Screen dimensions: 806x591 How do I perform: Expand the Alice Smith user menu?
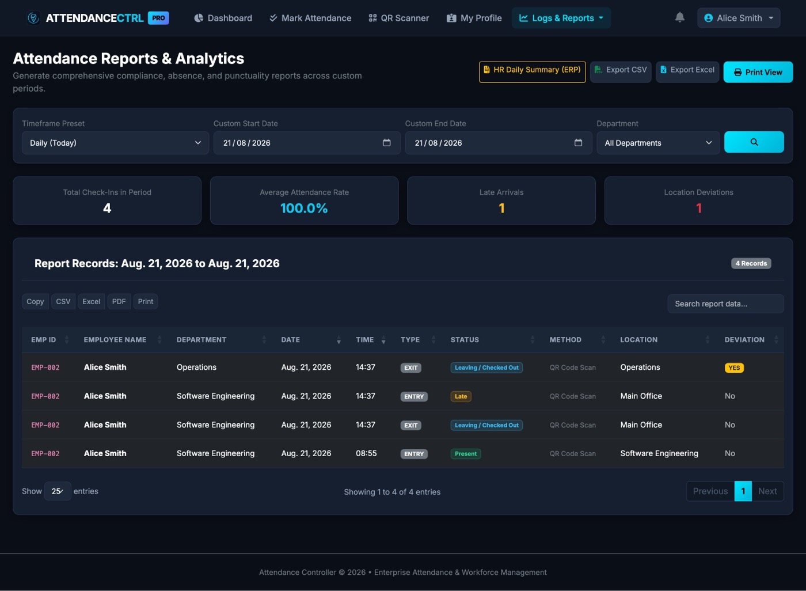[739, 18]
